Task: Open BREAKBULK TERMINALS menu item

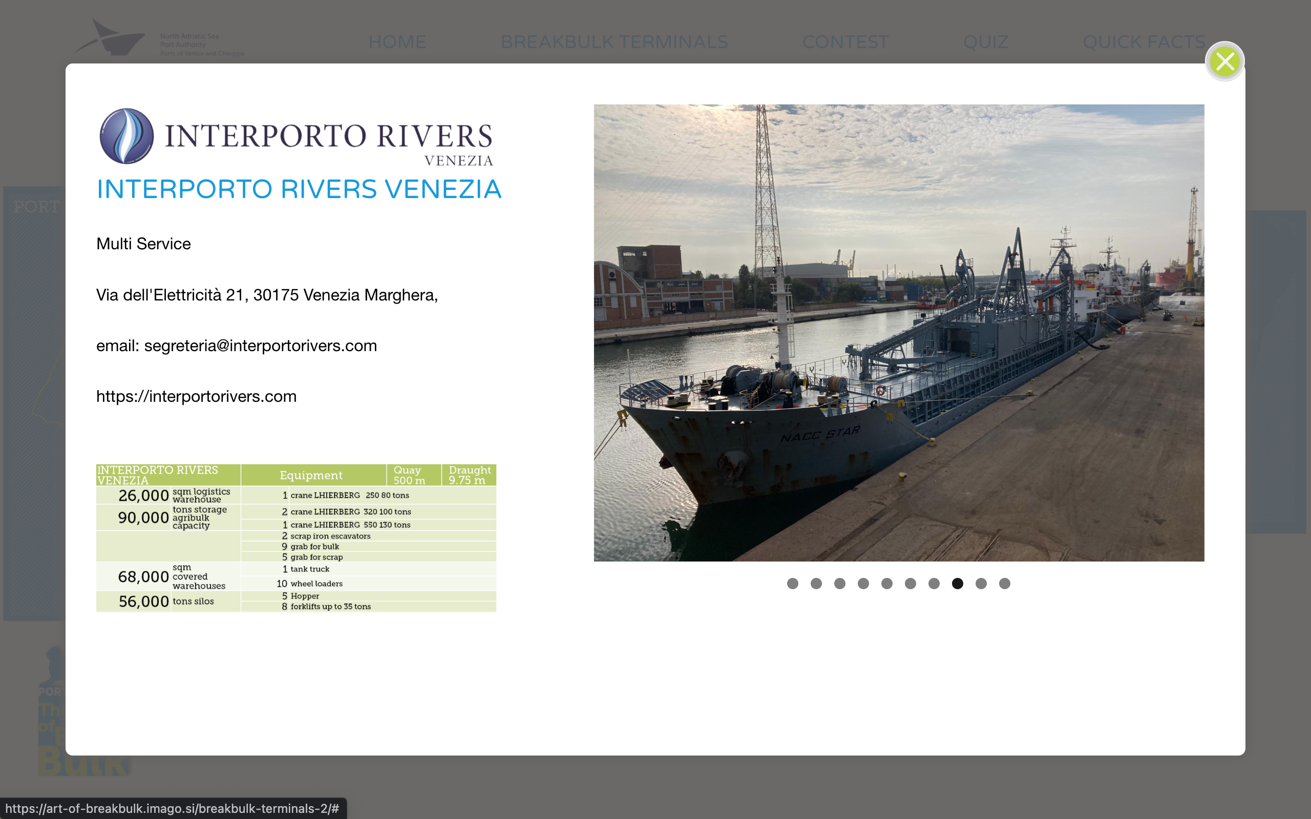Action: [614, 41]
